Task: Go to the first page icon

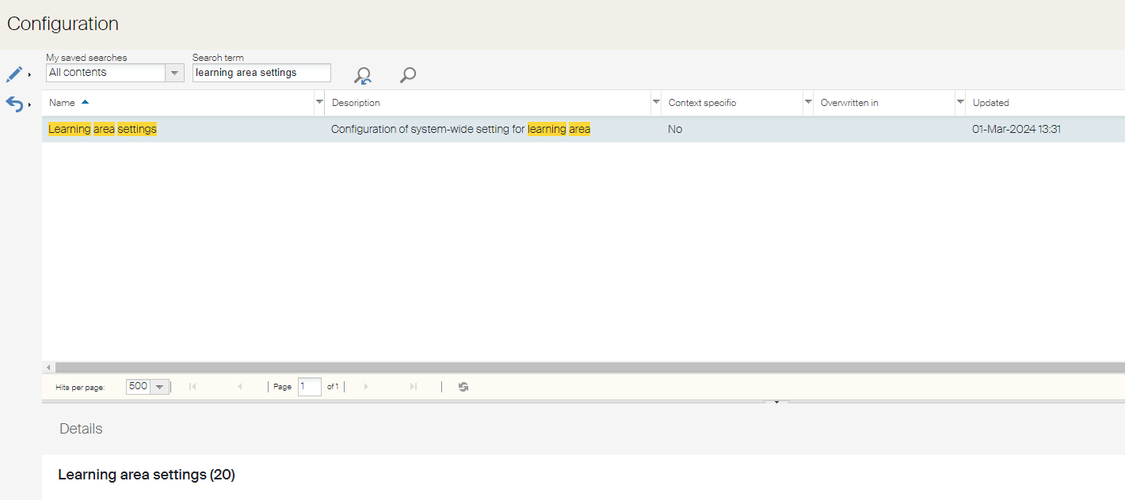Action: (193, 387)
